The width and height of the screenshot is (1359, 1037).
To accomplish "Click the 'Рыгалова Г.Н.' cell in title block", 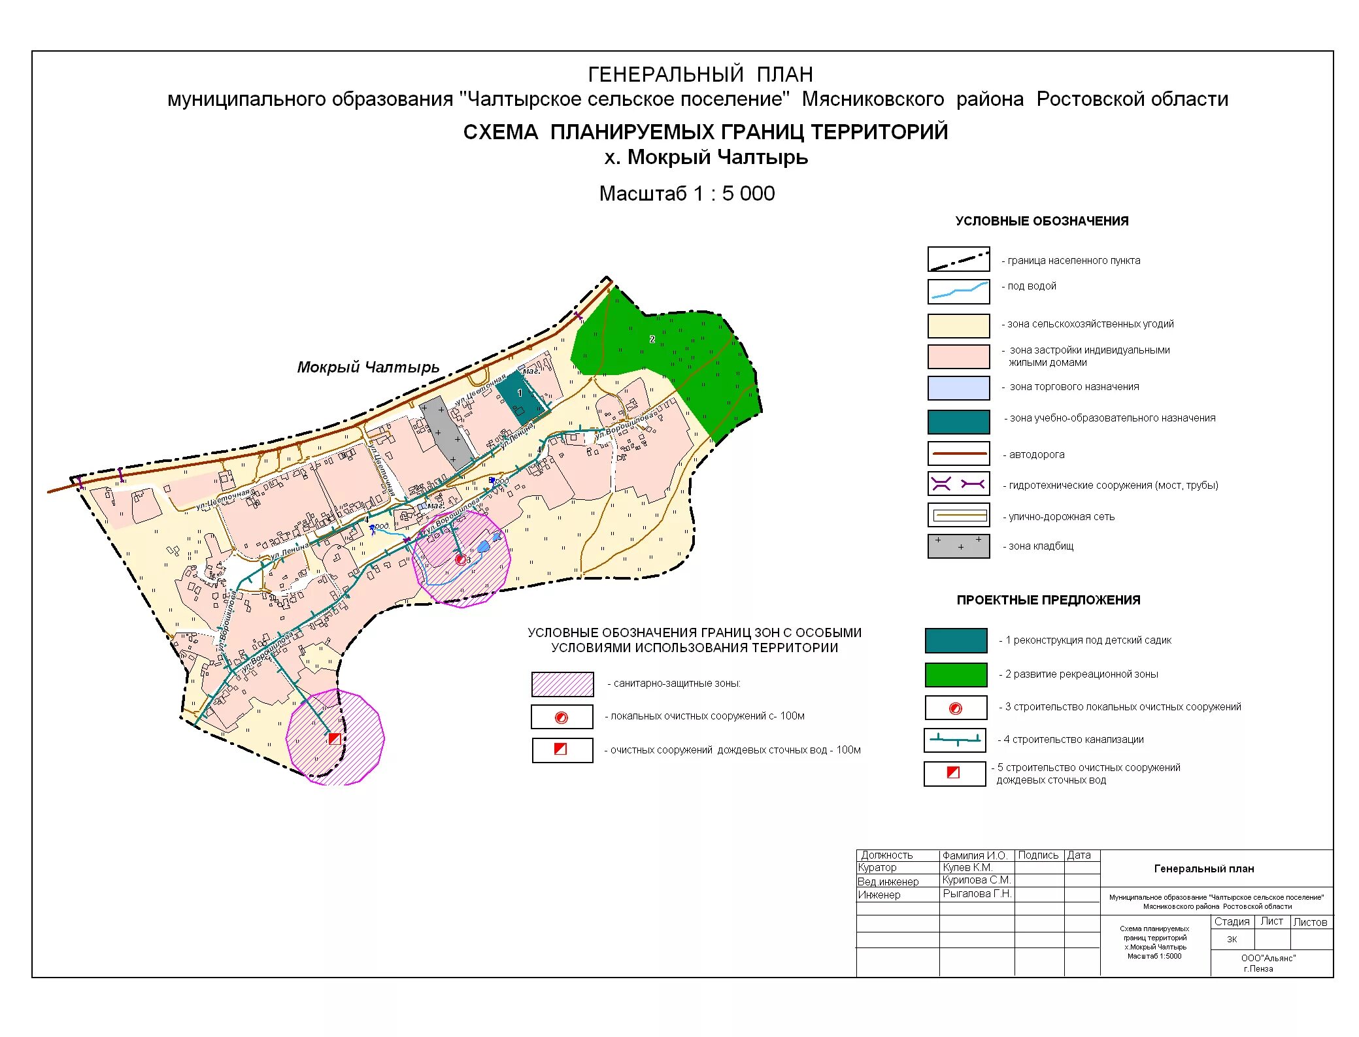I will coord(977,893).
